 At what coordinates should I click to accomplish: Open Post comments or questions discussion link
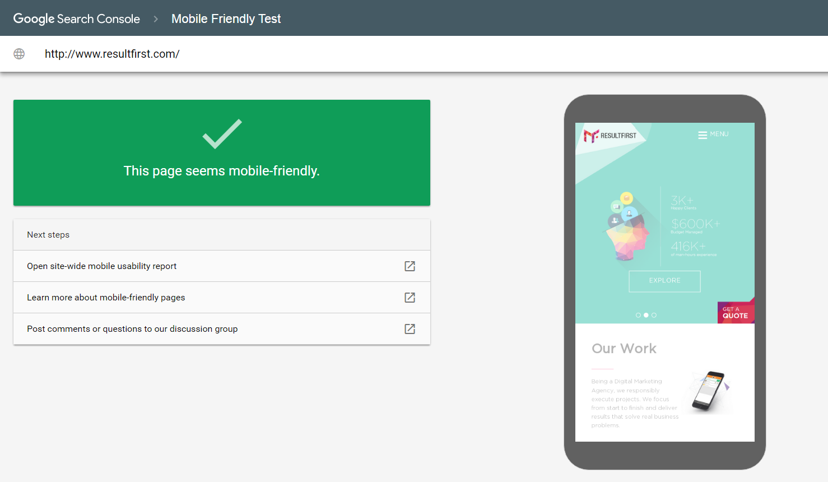pyautogui.click(x=132, y=329)
